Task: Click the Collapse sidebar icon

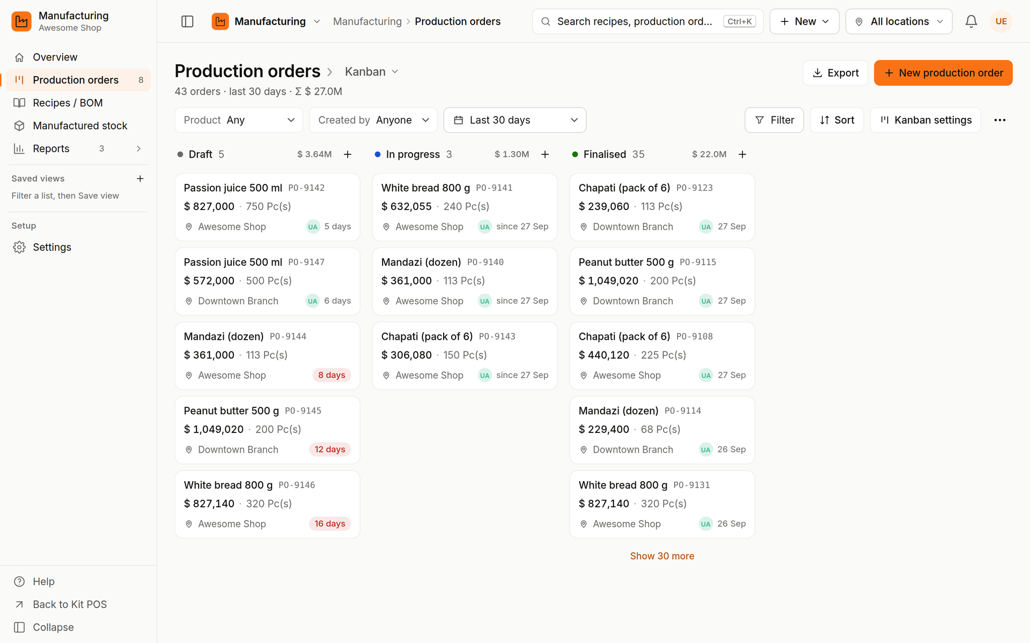Action: tap(19, 627)
